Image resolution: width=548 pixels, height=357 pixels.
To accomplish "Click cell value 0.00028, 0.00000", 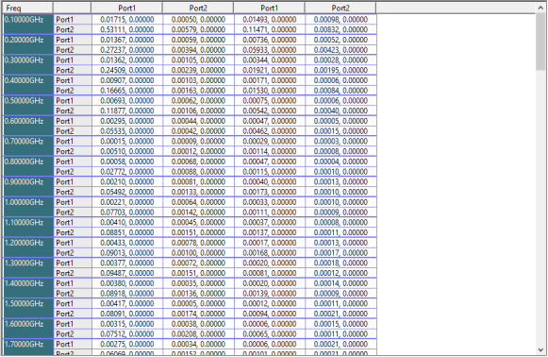I will pos(340,60).
